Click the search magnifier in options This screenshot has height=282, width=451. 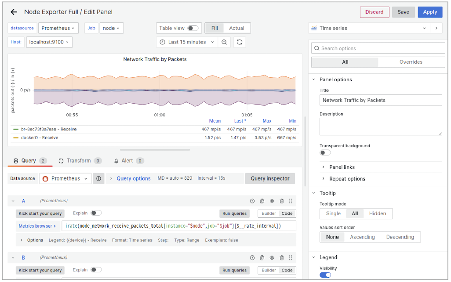coord(316,48)
